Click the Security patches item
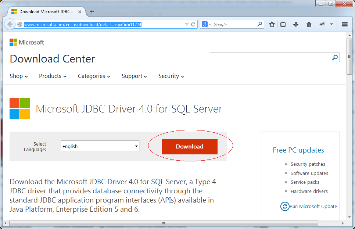Image resolution: width=355 pixels, height=229 pixels. (308, 164)
